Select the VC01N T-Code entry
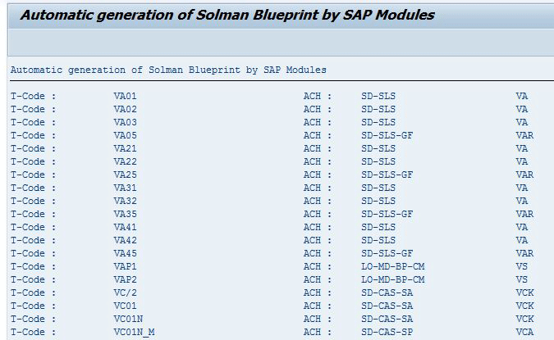This screenshot has width=554, height=340. [128, 320]
